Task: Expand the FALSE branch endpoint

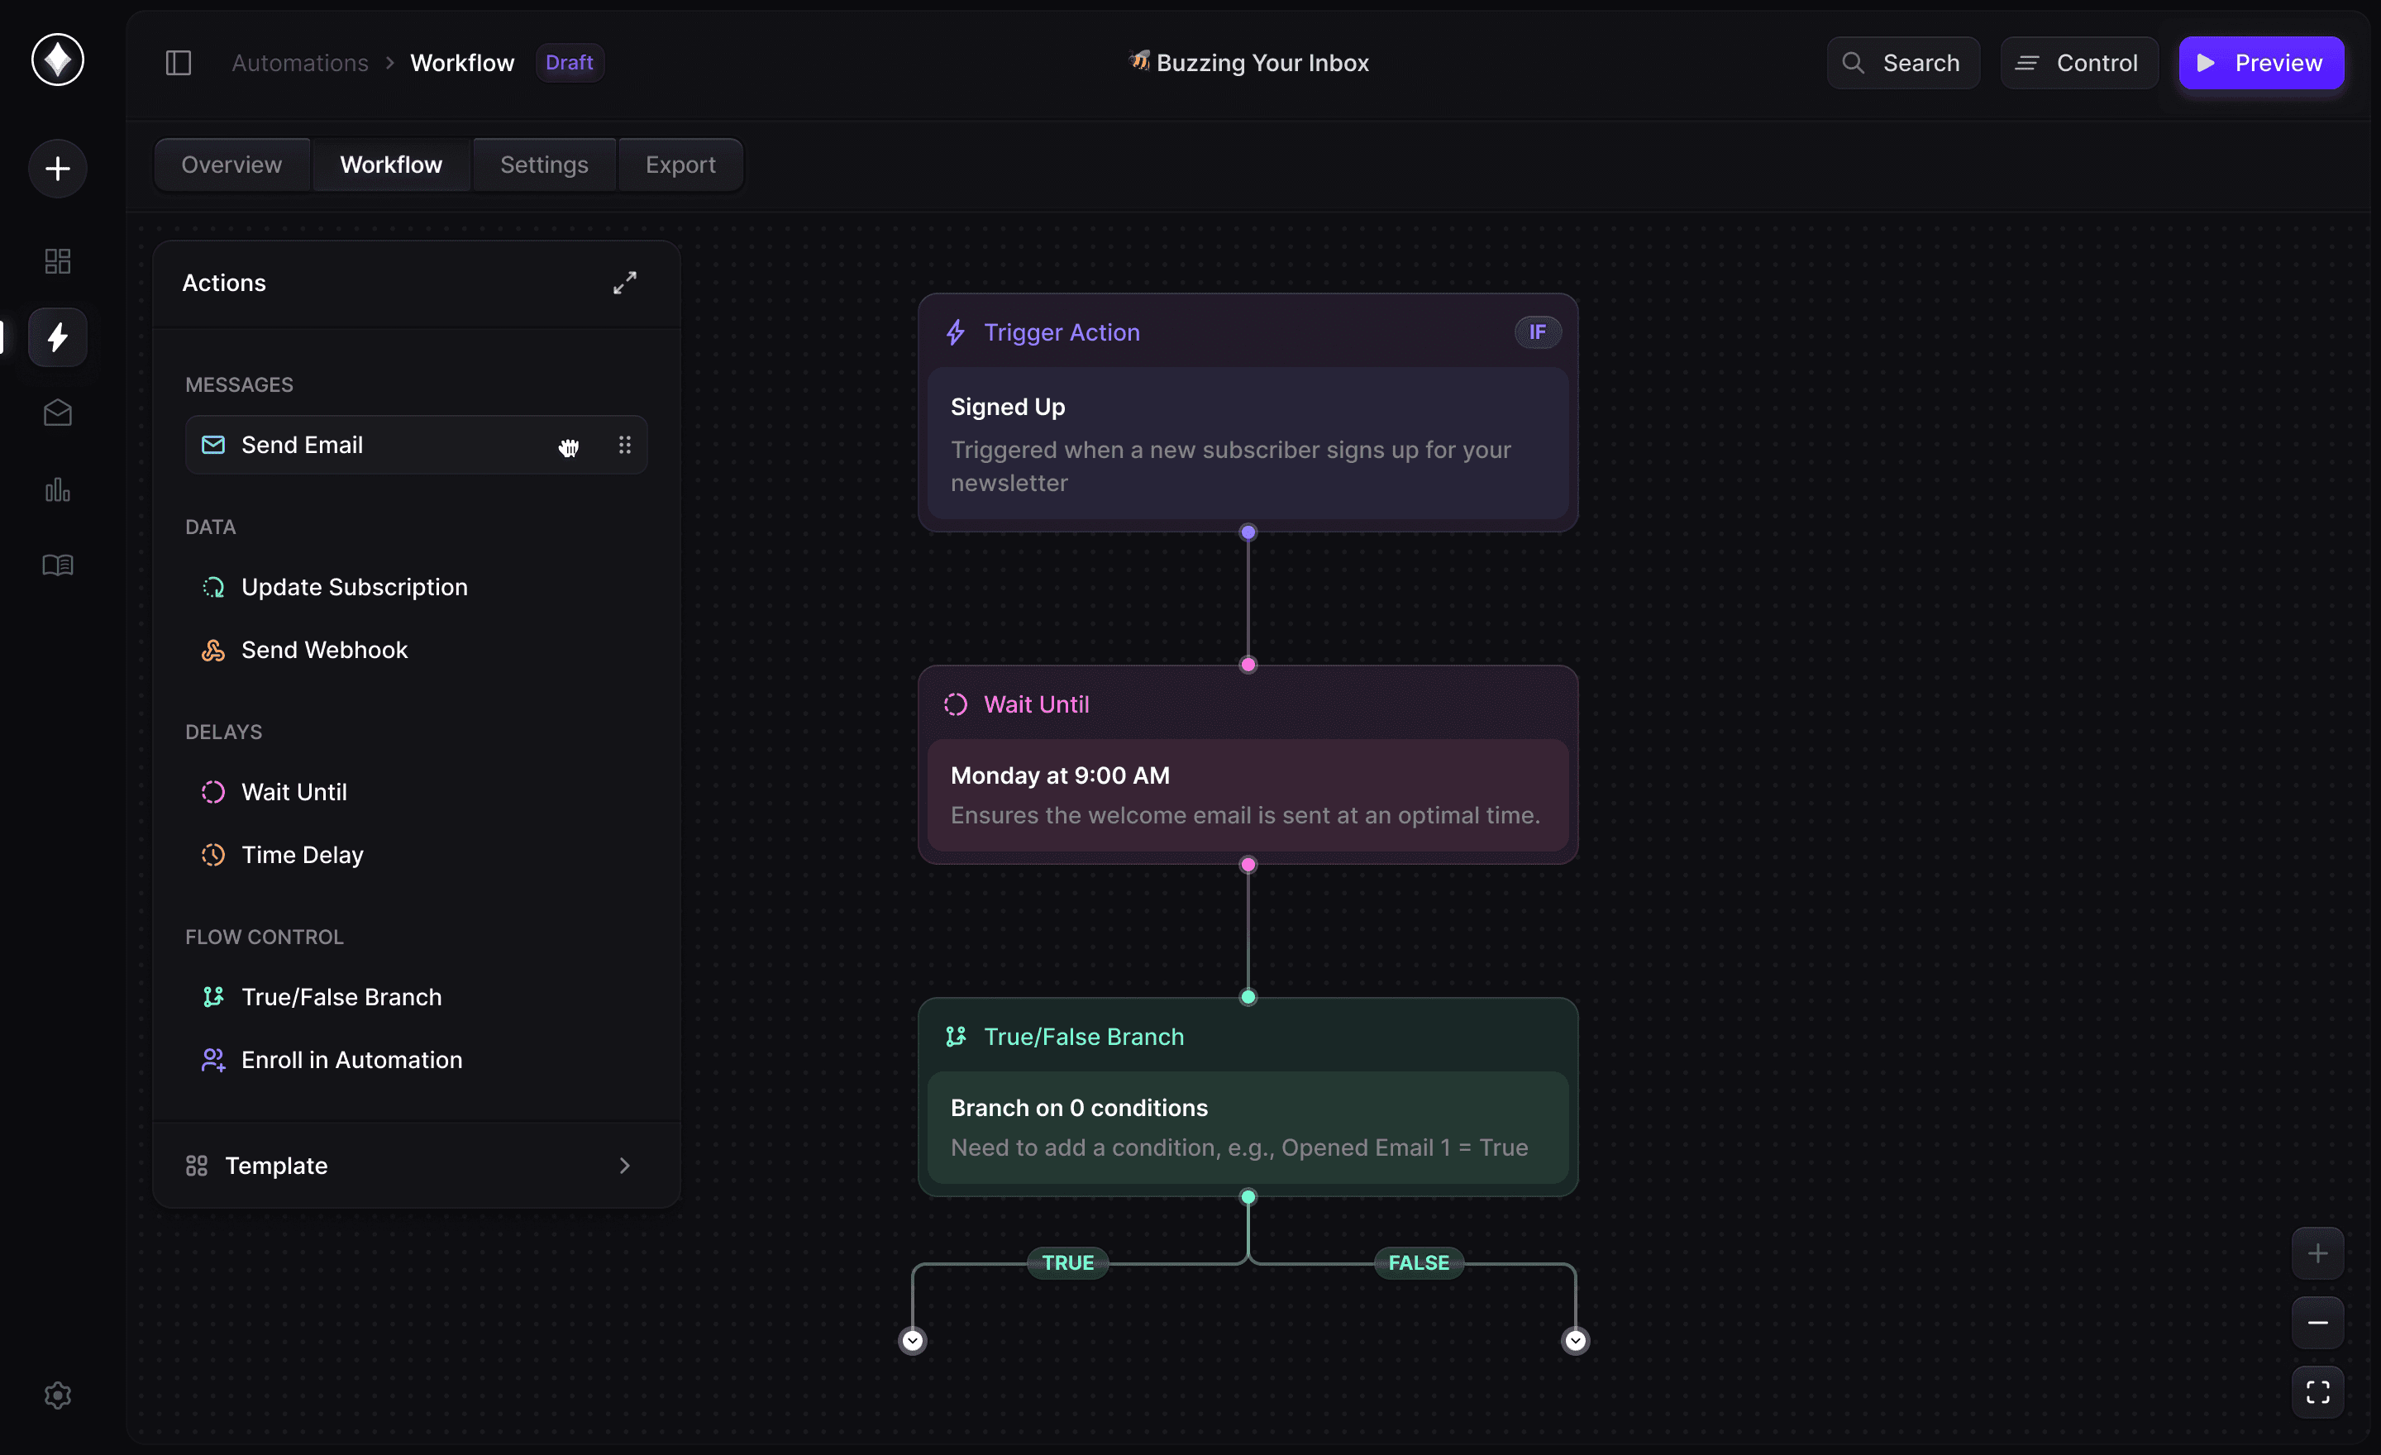Action: click(x=1575, y=1340)
